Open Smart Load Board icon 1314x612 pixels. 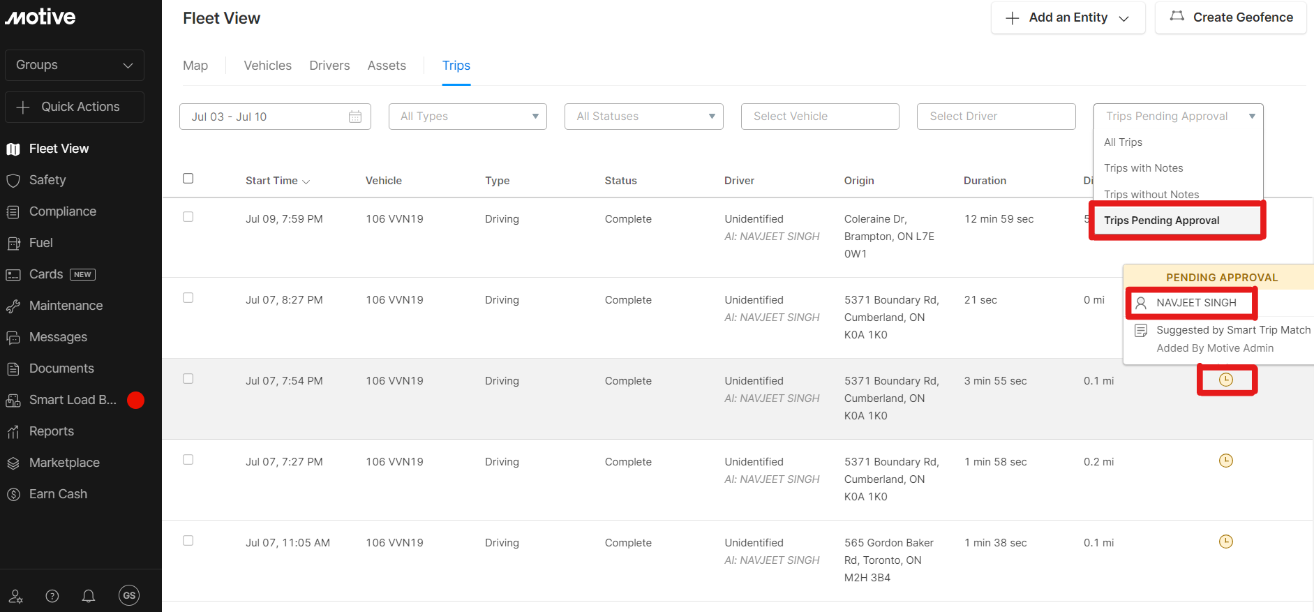pyautogui.click(x=13, y=400)
